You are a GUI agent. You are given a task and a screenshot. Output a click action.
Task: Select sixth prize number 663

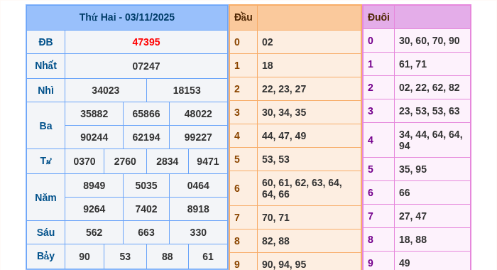(x=146, y=232)
